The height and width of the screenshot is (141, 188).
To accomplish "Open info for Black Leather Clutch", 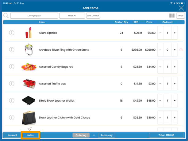I will (12, 117).
